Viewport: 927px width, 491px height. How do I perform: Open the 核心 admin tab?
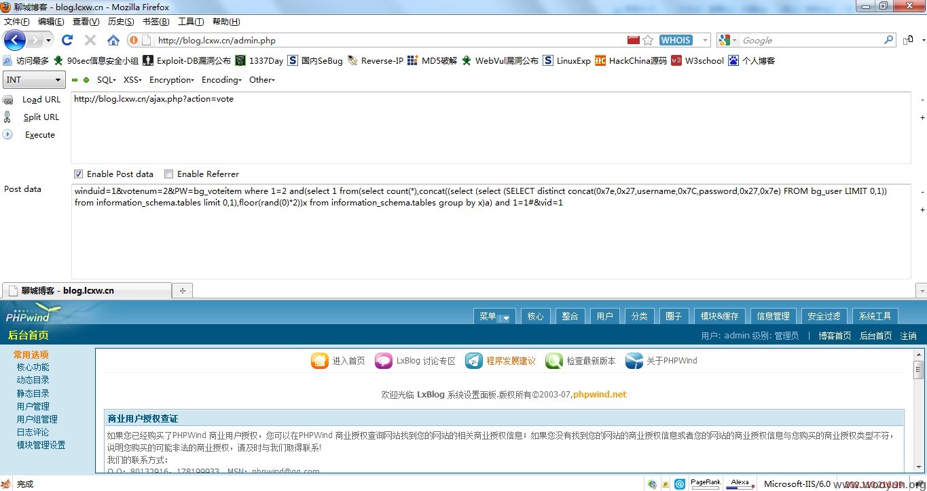(x=535, y=316)
